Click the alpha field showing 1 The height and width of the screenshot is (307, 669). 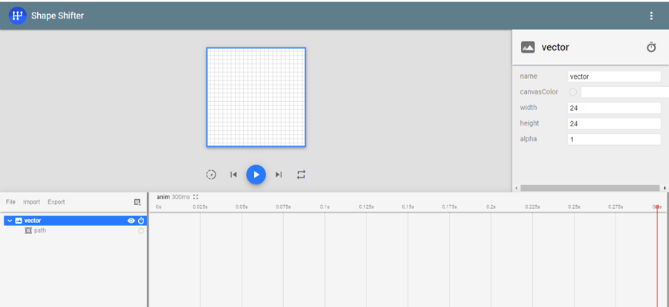tap(614, 140)
